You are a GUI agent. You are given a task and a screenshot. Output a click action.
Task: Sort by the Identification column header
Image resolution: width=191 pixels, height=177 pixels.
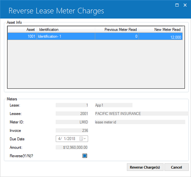click(x=66, y=29)
